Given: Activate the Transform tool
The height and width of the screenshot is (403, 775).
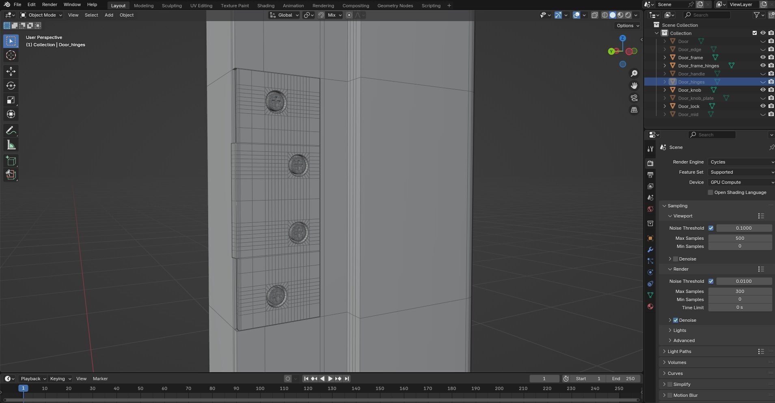Looking at the screenshot, I should [11, 114].
